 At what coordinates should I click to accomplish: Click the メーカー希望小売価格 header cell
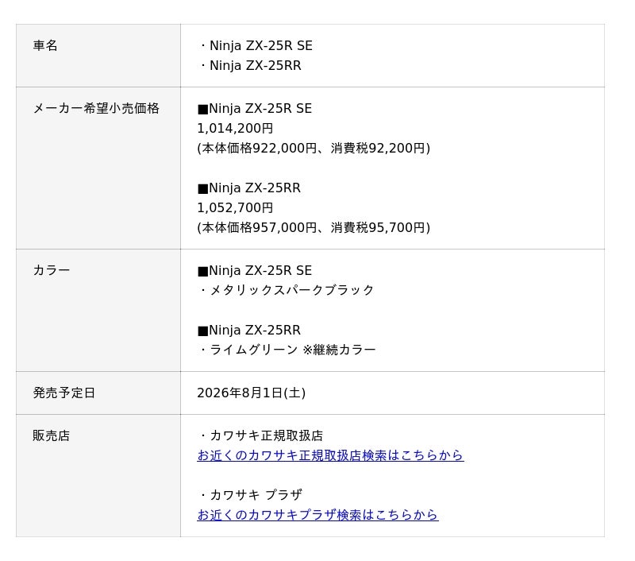click(x=98, y=168)
